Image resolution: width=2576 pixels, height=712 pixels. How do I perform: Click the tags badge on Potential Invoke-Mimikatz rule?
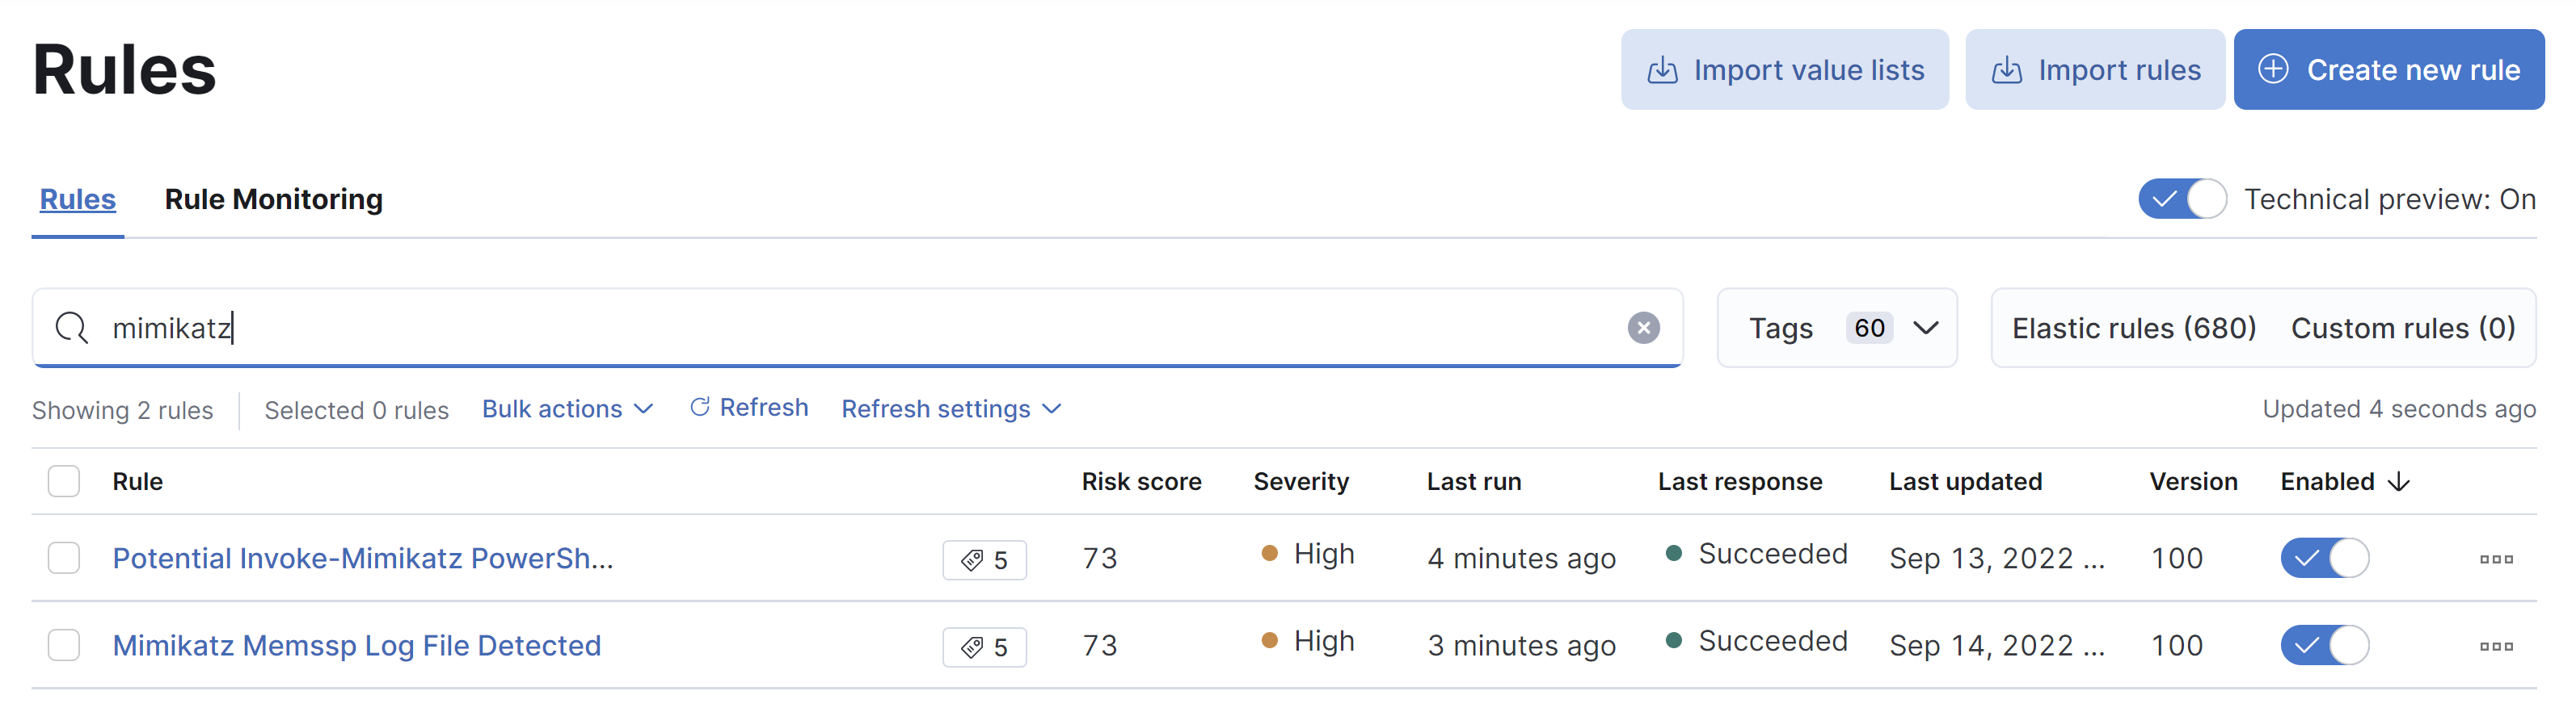tap(984, 559)
